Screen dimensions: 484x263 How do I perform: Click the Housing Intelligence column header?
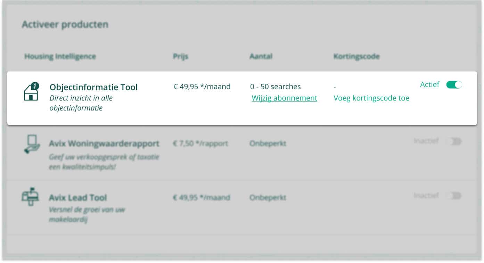pos(60,56)
